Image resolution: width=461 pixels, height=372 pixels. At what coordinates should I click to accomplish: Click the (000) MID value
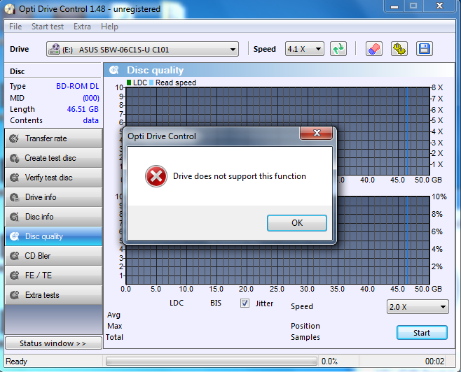point(91,98)
